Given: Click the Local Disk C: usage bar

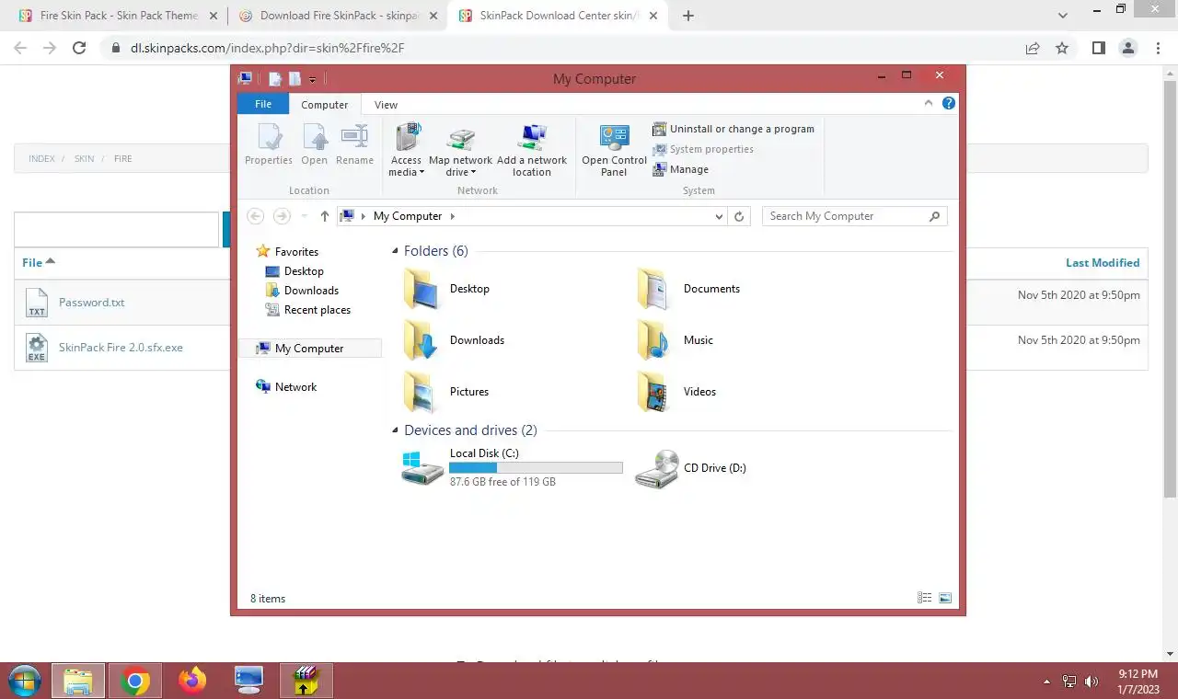Looking at the screenshot, I should point(536,467).
